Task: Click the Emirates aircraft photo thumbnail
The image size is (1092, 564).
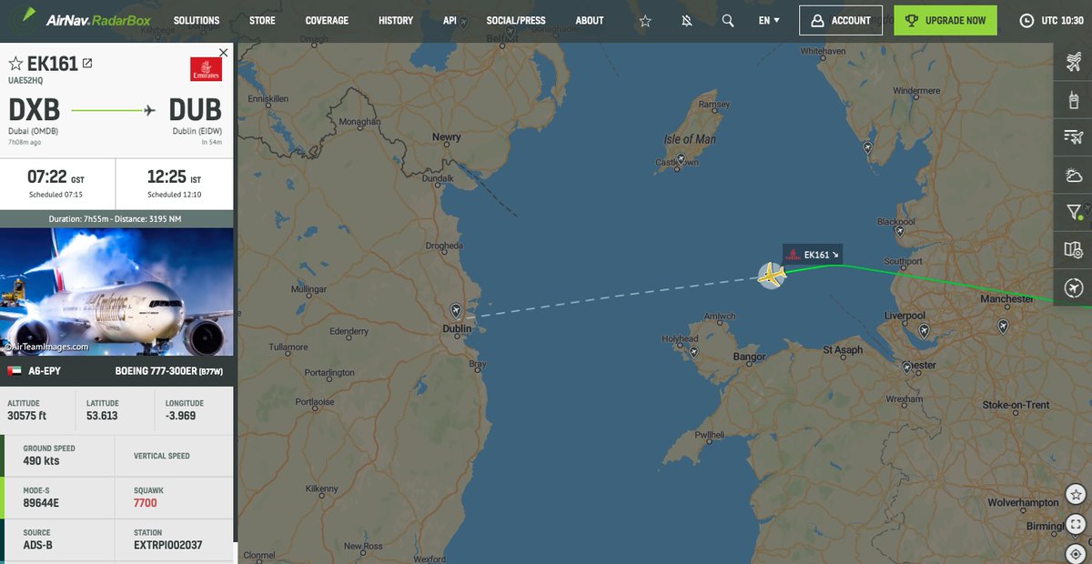Action: click(116, 291)
